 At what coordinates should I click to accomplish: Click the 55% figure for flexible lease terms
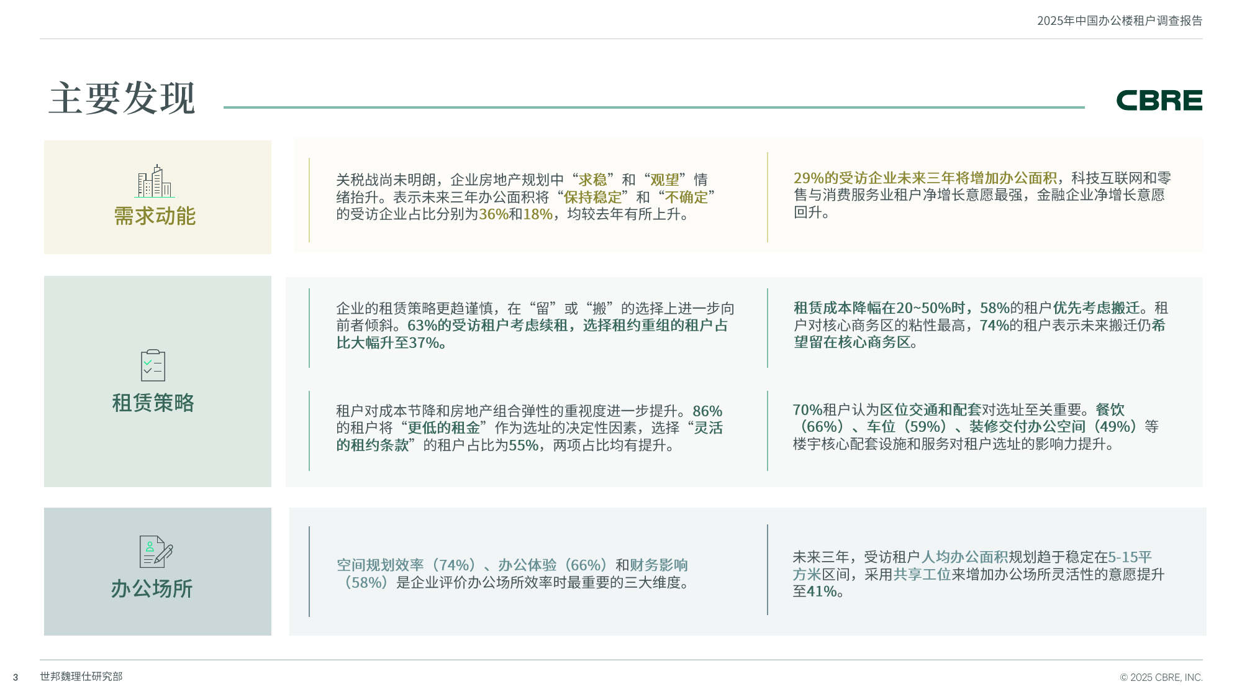[524, 445]
